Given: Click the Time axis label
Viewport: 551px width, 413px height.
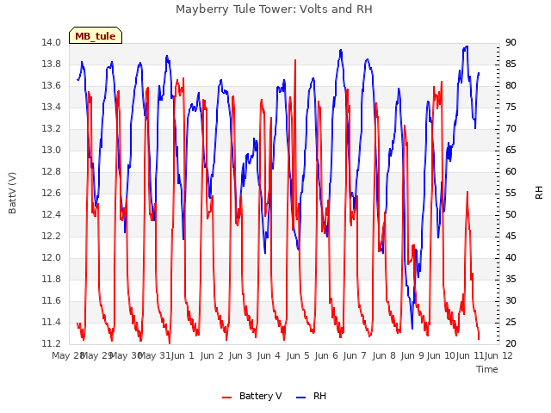Looking at the screenshot, I should [x=487, y=369].
